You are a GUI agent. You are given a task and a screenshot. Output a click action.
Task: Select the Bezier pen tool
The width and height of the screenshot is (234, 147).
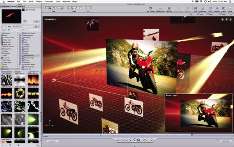point(72,8)
